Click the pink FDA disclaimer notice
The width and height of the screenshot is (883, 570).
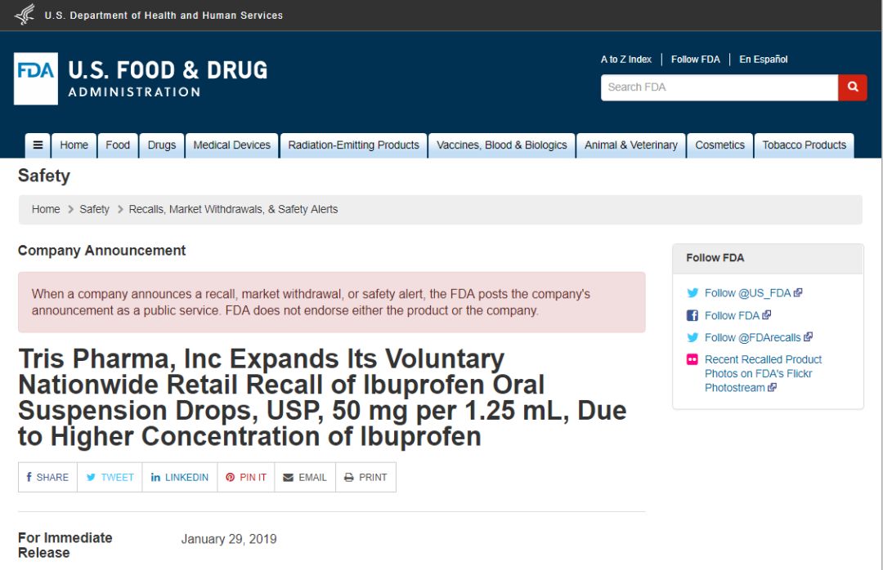332,302
